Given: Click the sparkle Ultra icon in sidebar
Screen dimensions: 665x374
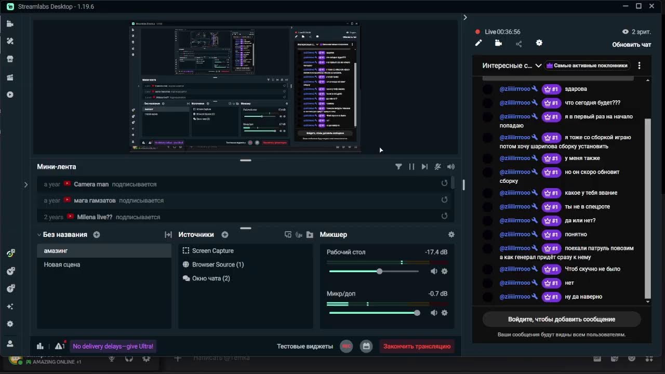Looking at the screenshot, I should [x=10, y=306].
